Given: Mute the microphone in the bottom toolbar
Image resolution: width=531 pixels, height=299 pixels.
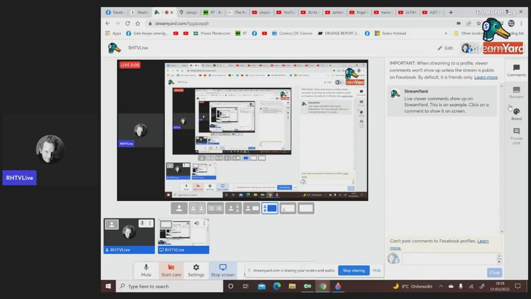Looking at the screenshot, I should pyautogui.click(x=146, y=270).
